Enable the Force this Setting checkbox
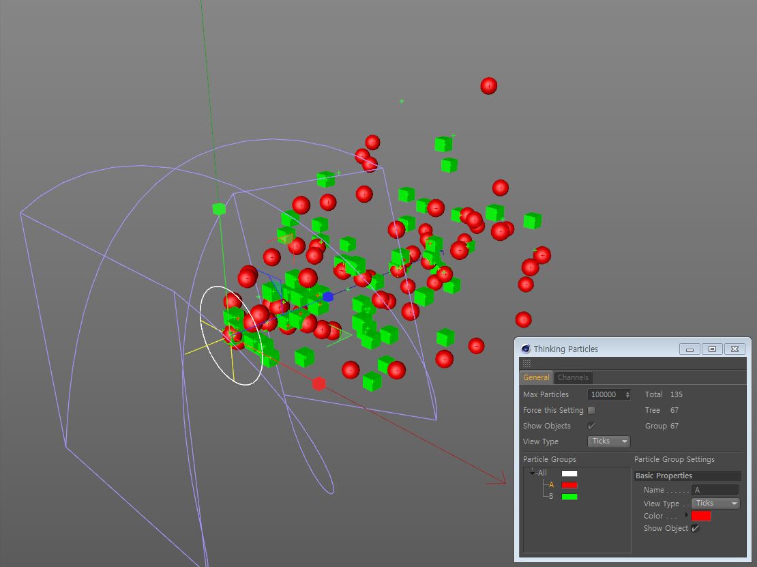757x567 pixels. click(591, 410)
